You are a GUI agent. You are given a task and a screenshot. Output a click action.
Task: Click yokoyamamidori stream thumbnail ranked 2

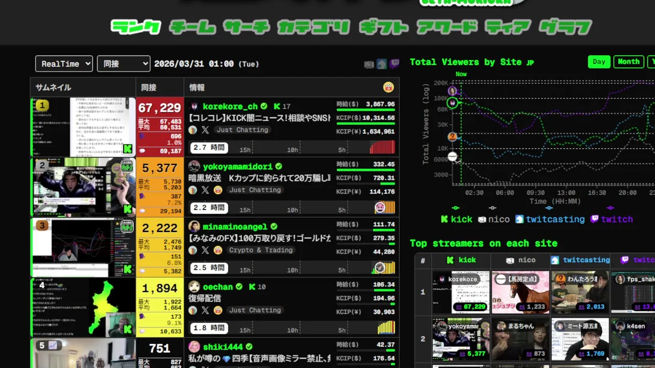pyautogui.click(x=83, y=187)
